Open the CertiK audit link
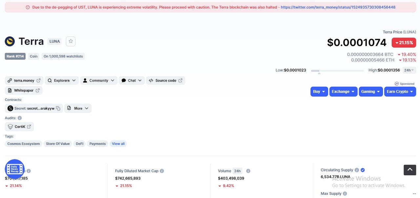This screenshot has height=198, width=420. click(x=19, y=127)
